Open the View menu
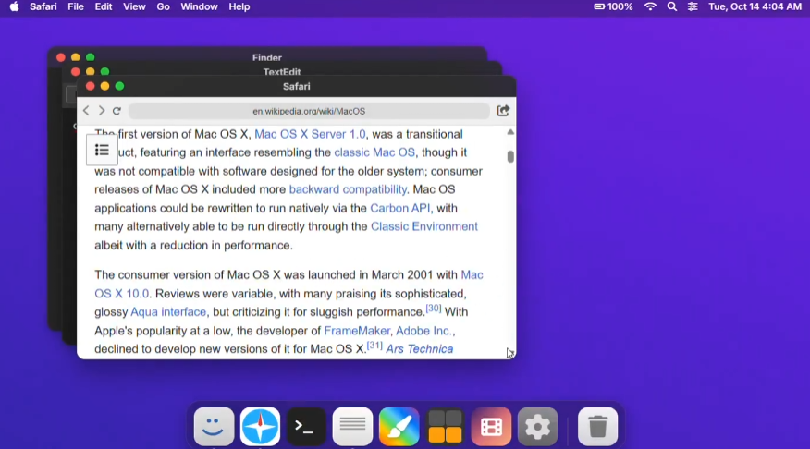Viewport: 810px width, 449px height. click(x=134, y=6)
